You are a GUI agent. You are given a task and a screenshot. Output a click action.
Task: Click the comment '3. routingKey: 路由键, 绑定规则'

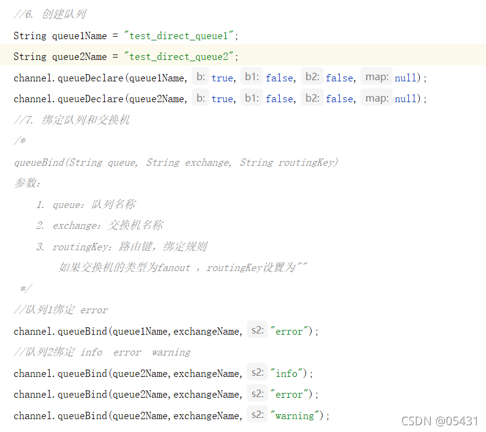click(122, 247)
